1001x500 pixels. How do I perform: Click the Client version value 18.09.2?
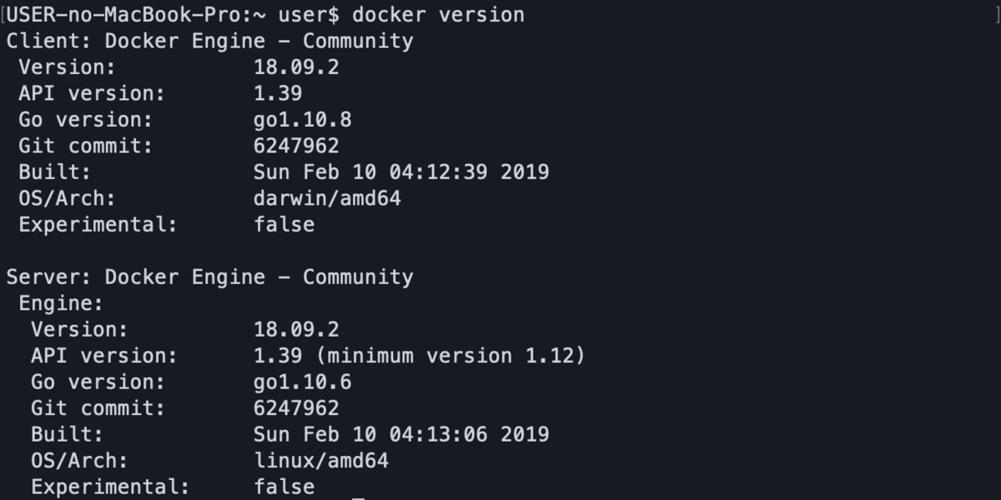coord(297,67)
